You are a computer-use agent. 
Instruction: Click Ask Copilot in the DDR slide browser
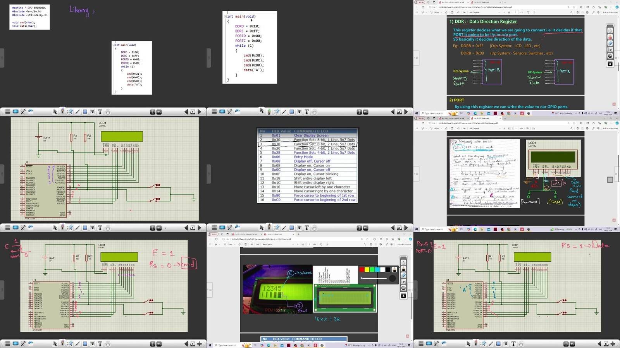(474, 12)
